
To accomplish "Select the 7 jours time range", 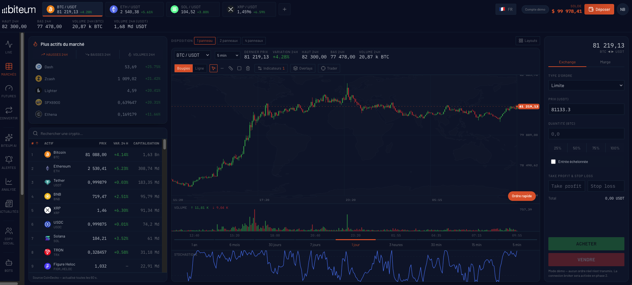I will click(x=315, y=245).
